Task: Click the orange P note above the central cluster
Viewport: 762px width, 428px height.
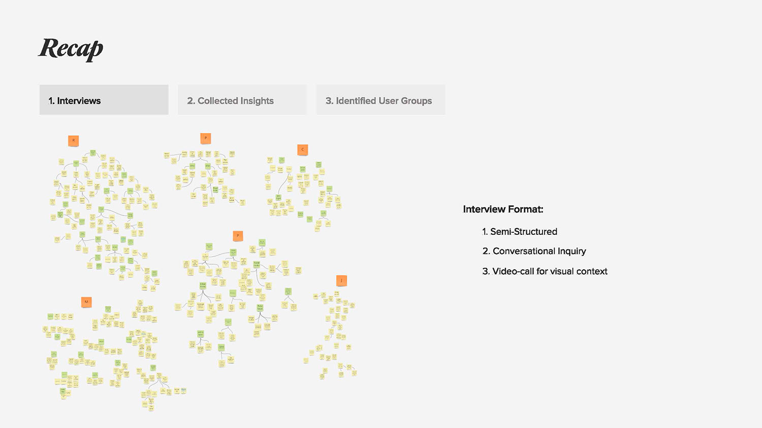Action: 238,236
